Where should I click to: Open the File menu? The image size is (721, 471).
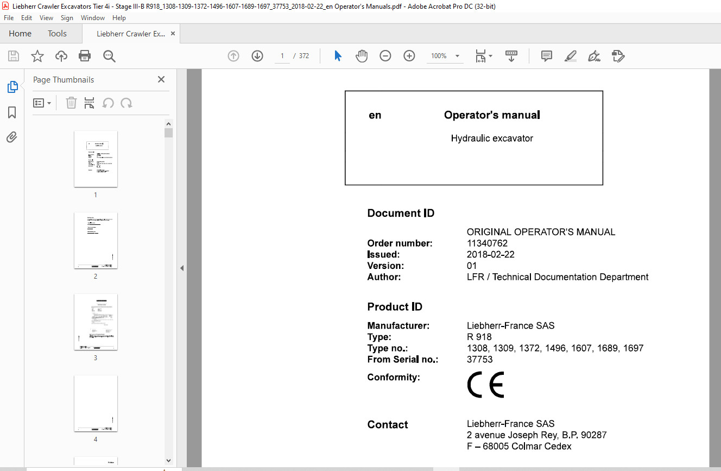(9, 18)
